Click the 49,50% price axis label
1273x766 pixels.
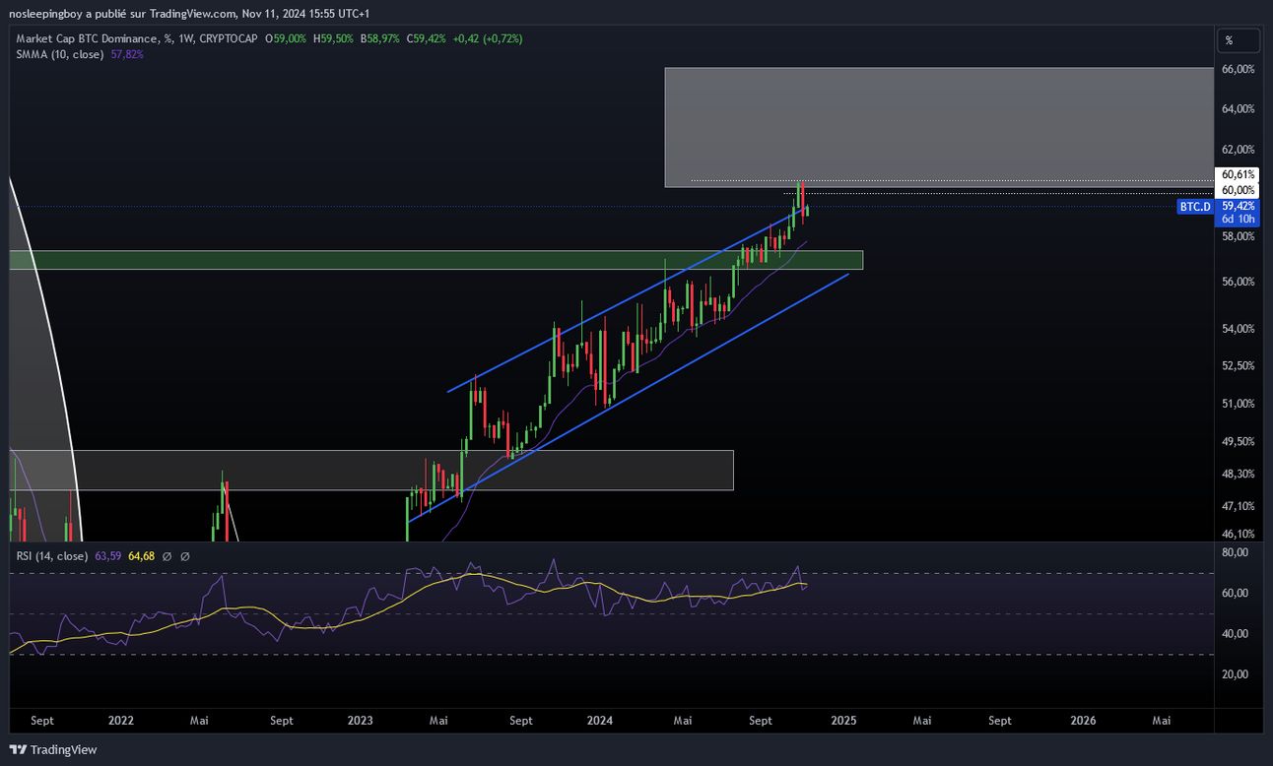click(x=1238, y=442)
